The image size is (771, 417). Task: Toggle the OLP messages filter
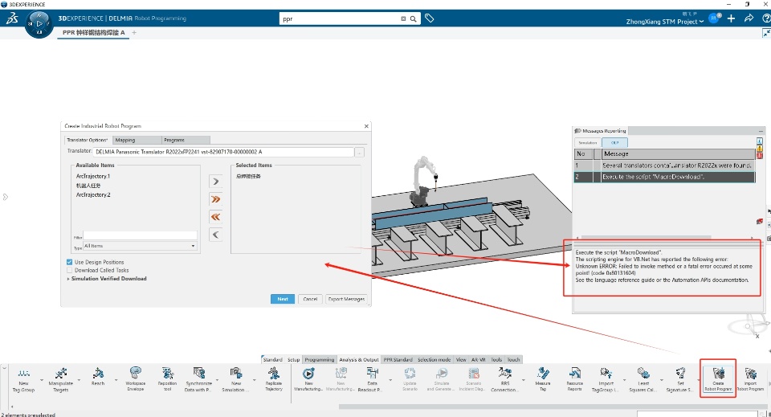pyautogui.click(x=614, y=142)
